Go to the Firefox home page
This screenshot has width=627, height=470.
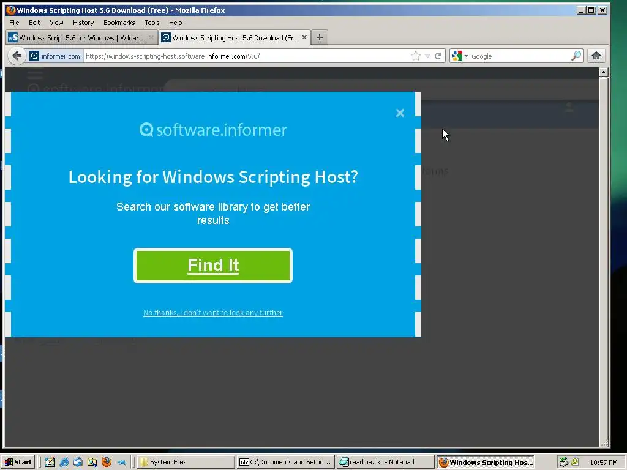tap(596, 56)
